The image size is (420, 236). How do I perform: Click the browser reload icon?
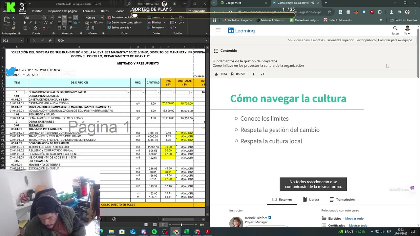coord(230,12)
